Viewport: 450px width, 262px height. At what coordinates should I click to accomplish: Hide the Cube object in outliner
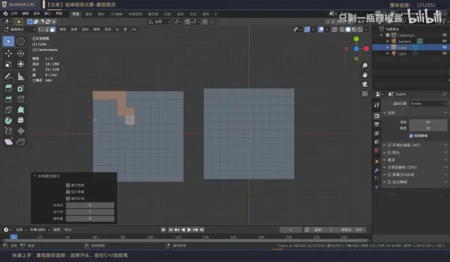(x=445, y=47)
